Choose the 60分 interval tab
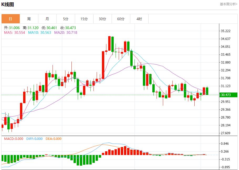 click(x=121, y=19)
